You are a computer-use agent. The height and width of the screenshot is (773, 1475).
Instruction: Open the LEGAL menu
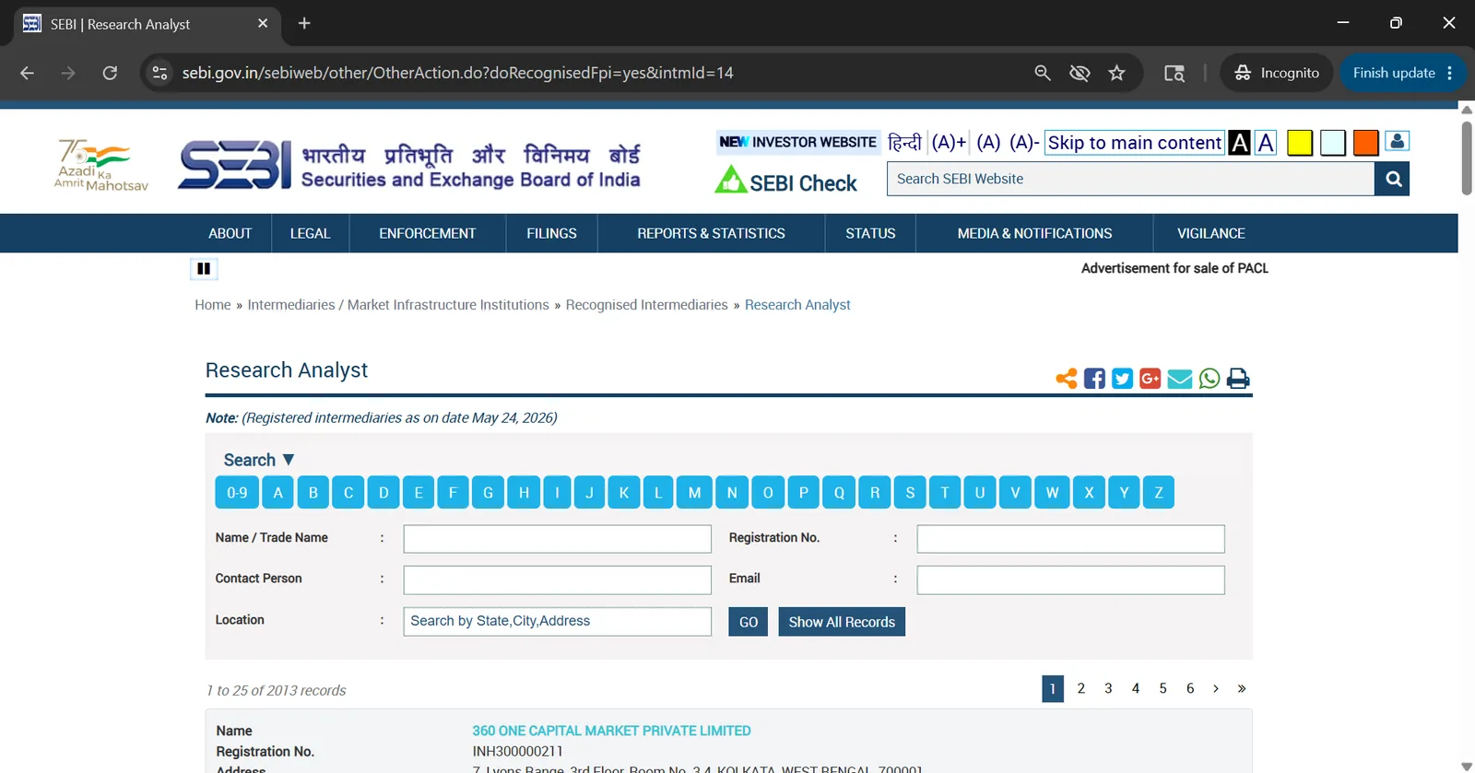(310, 234)
